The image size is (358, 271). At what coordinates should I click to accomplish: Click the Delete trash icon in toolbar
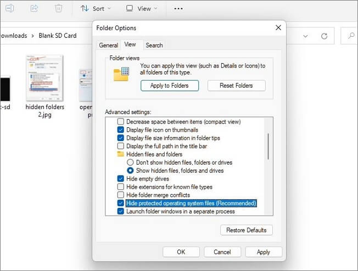point(59,9)
